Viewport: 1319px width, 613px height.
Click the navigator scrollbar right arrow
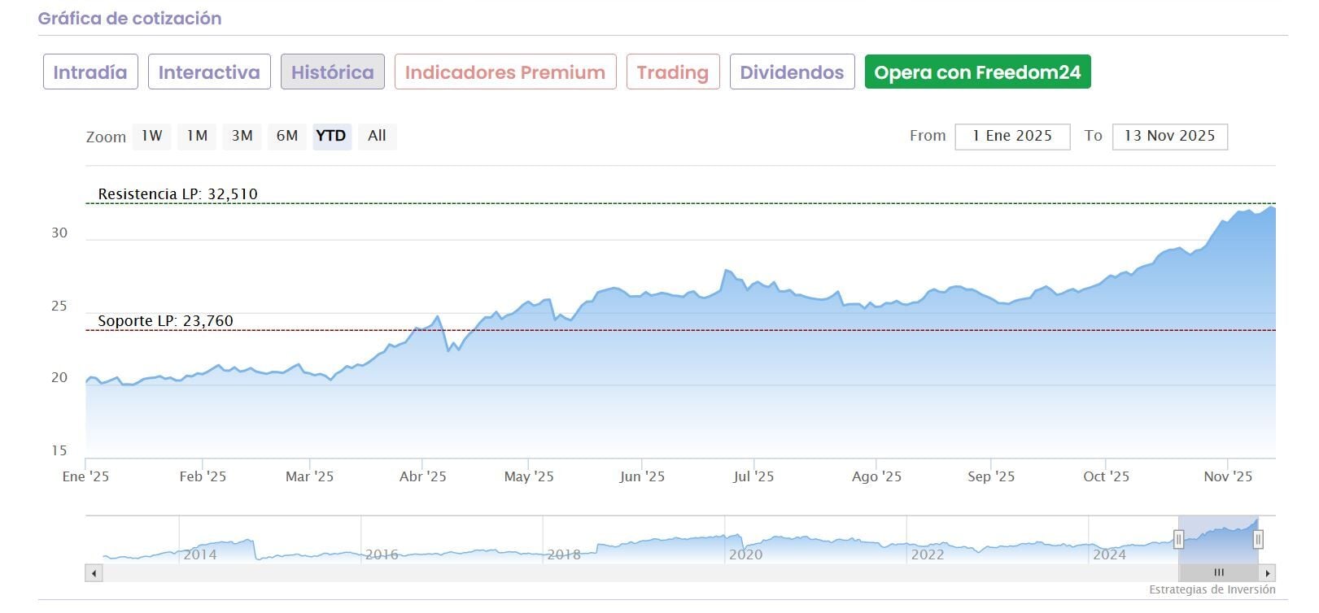(x=1268, y=573)
